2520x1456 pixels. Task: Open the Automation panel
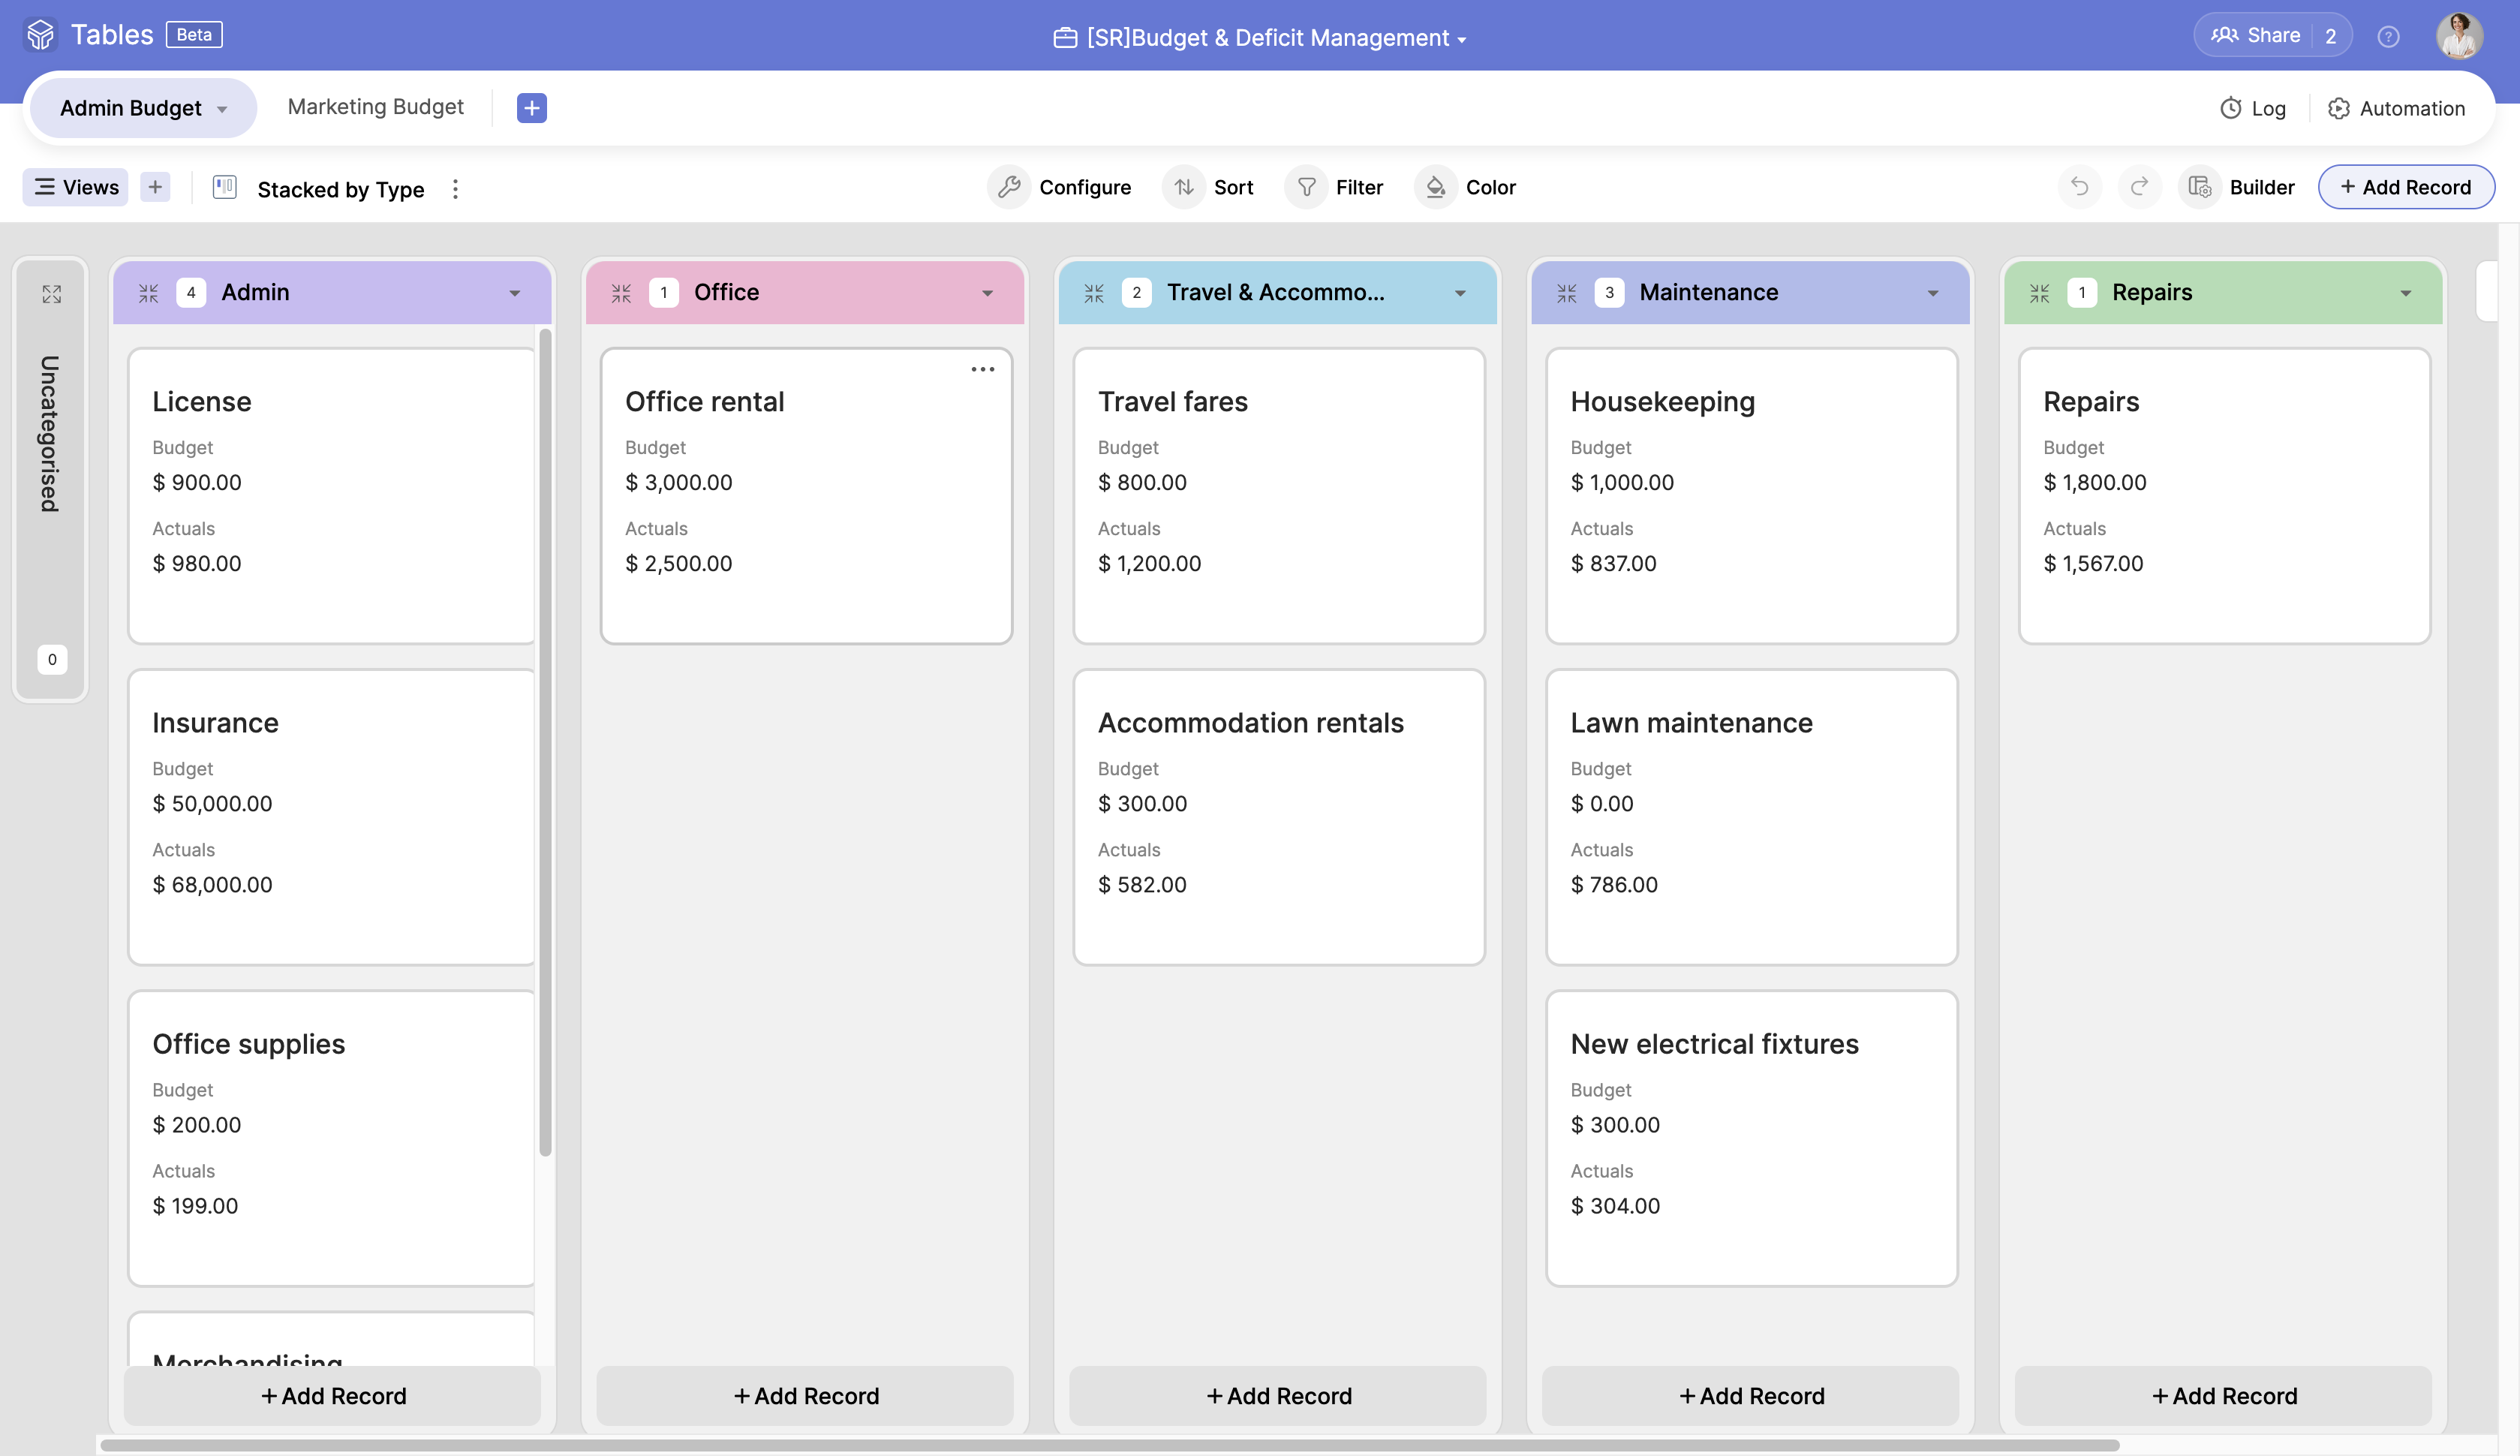(2396, 108)
